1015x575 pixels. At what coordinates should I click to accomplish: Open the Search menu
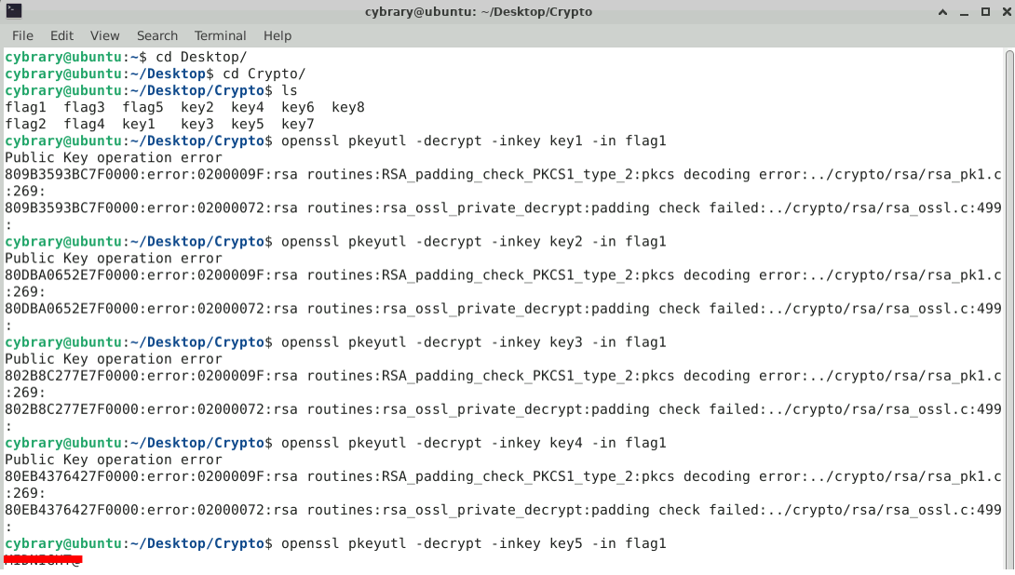pos(156,35)
